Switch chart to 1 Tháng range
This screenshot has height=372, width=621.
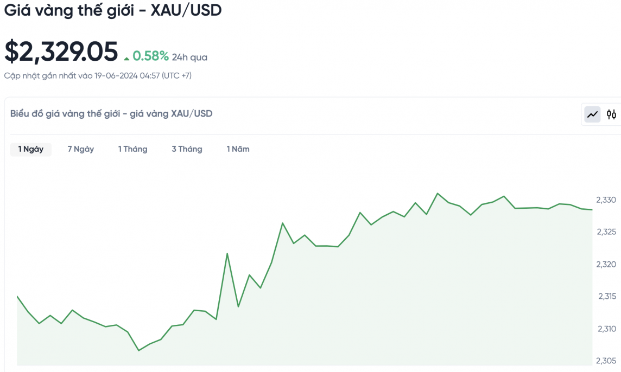click(x=133, y=149)
